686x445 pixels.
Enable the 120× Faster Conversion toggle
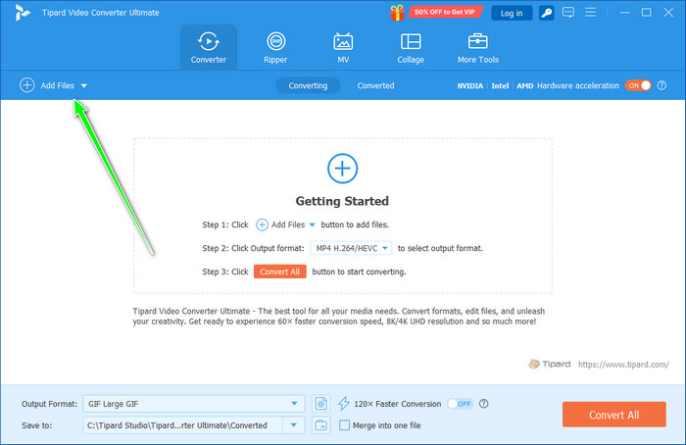click(460, 404)
